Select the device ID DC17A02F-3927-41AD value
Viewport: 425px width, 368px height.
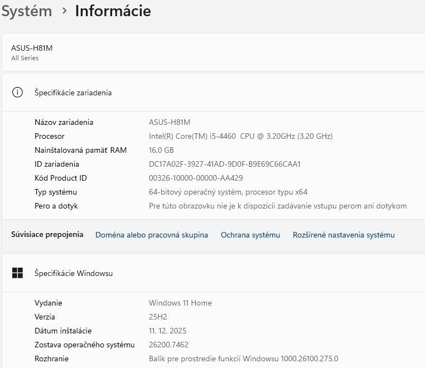tap(225, 164)
